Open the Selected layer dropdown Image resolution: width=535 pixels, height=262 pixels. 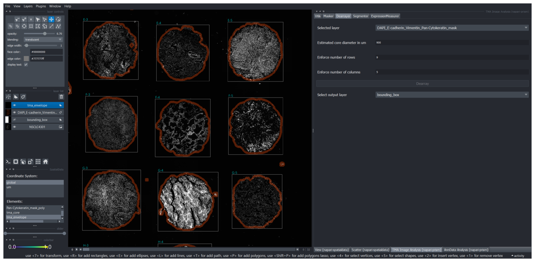pos(452,28)
